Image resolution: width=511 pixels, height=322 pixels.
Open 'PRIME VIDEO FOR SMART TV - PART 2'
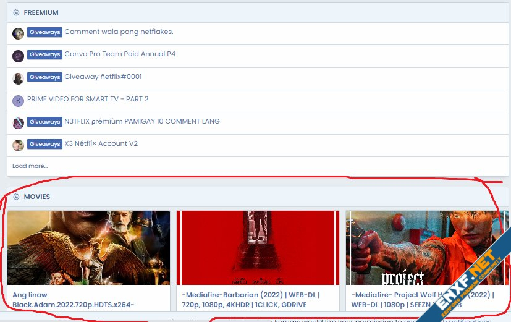(88, 99)
